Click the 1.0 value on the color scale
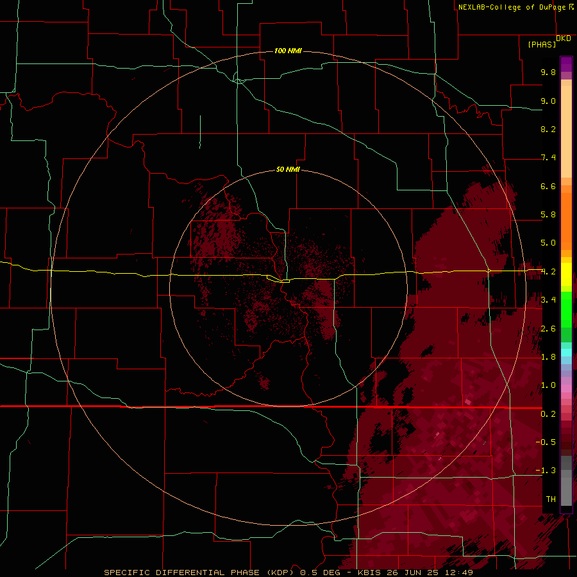 coord(548,385)
